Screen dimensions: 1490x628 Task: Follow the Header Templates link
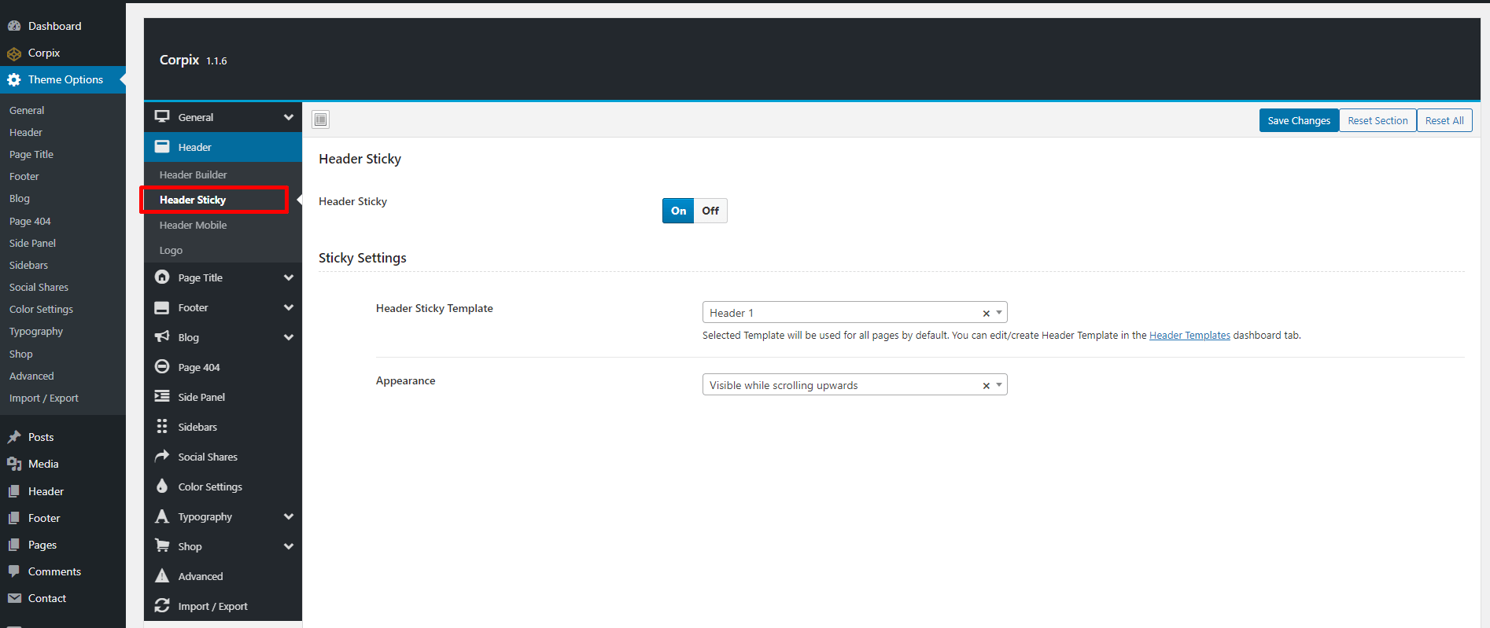coord(1189,336)
